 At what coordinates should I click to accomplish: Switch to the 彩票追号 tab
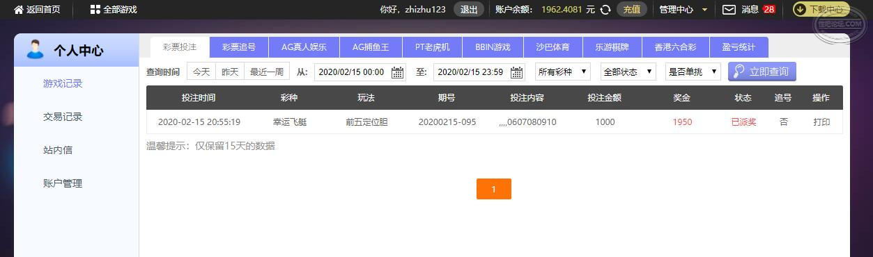239,47
